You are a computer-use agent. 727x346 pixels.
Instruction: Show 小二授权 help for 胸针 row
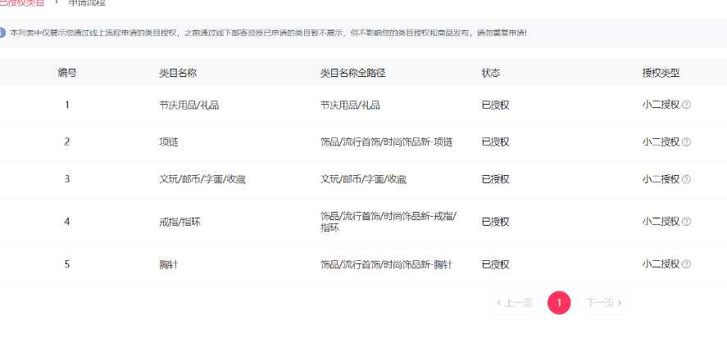(687, 264)
